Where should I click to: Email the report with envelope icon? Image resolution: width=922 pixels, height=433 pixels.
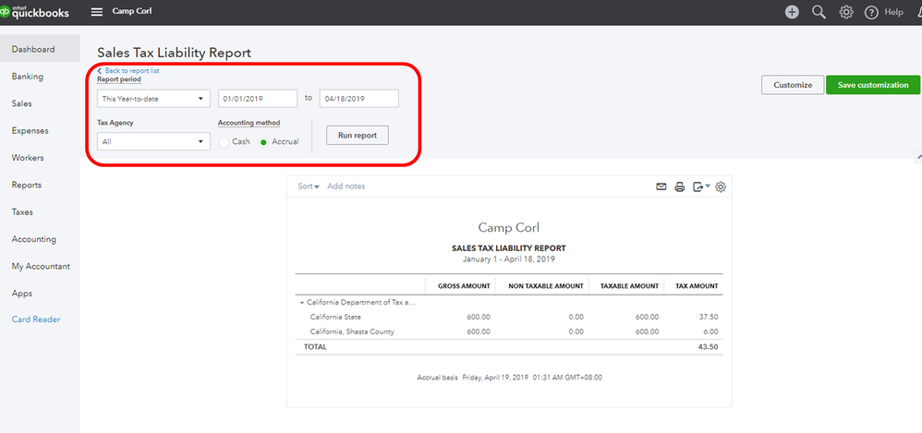click(661, 186)
